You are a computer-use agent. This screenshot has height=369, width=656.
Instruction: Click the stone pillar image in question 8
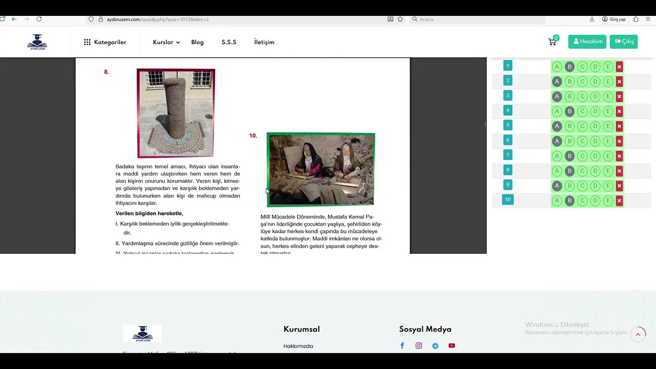click(x=176, y=113)
